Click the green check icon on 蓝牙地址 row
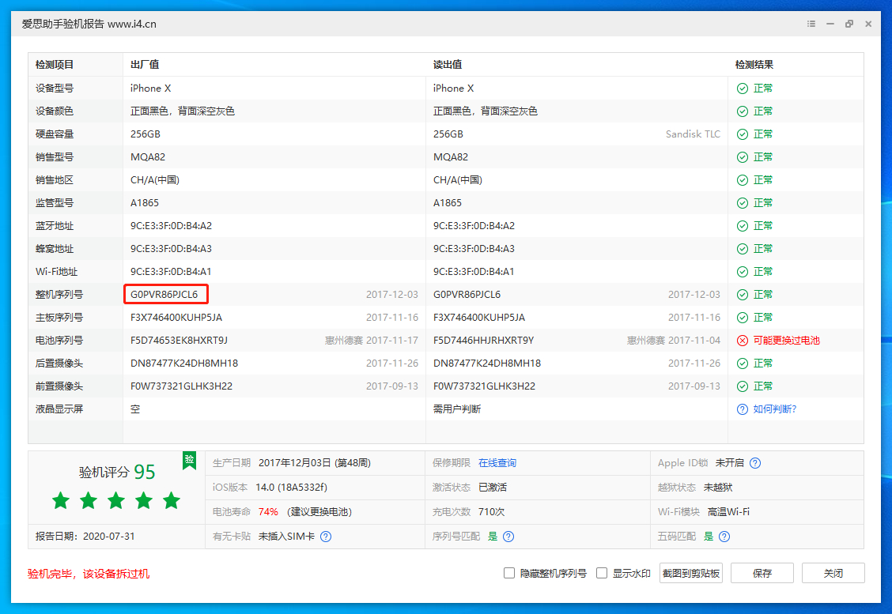Image resolution: width=892 pixels, height=614 pixels. click(742, 225)
